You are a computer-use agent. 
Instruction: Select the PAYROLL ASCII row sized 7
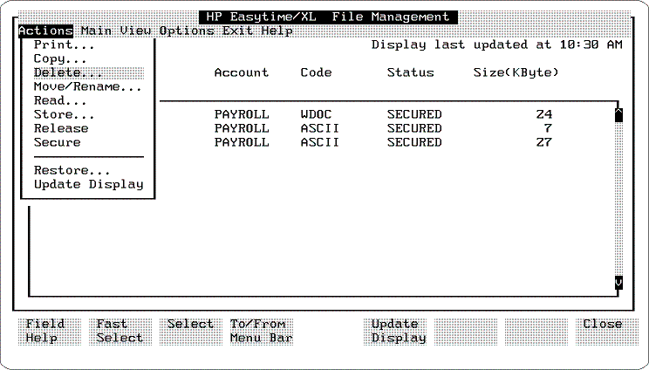[x=383, y=128]
